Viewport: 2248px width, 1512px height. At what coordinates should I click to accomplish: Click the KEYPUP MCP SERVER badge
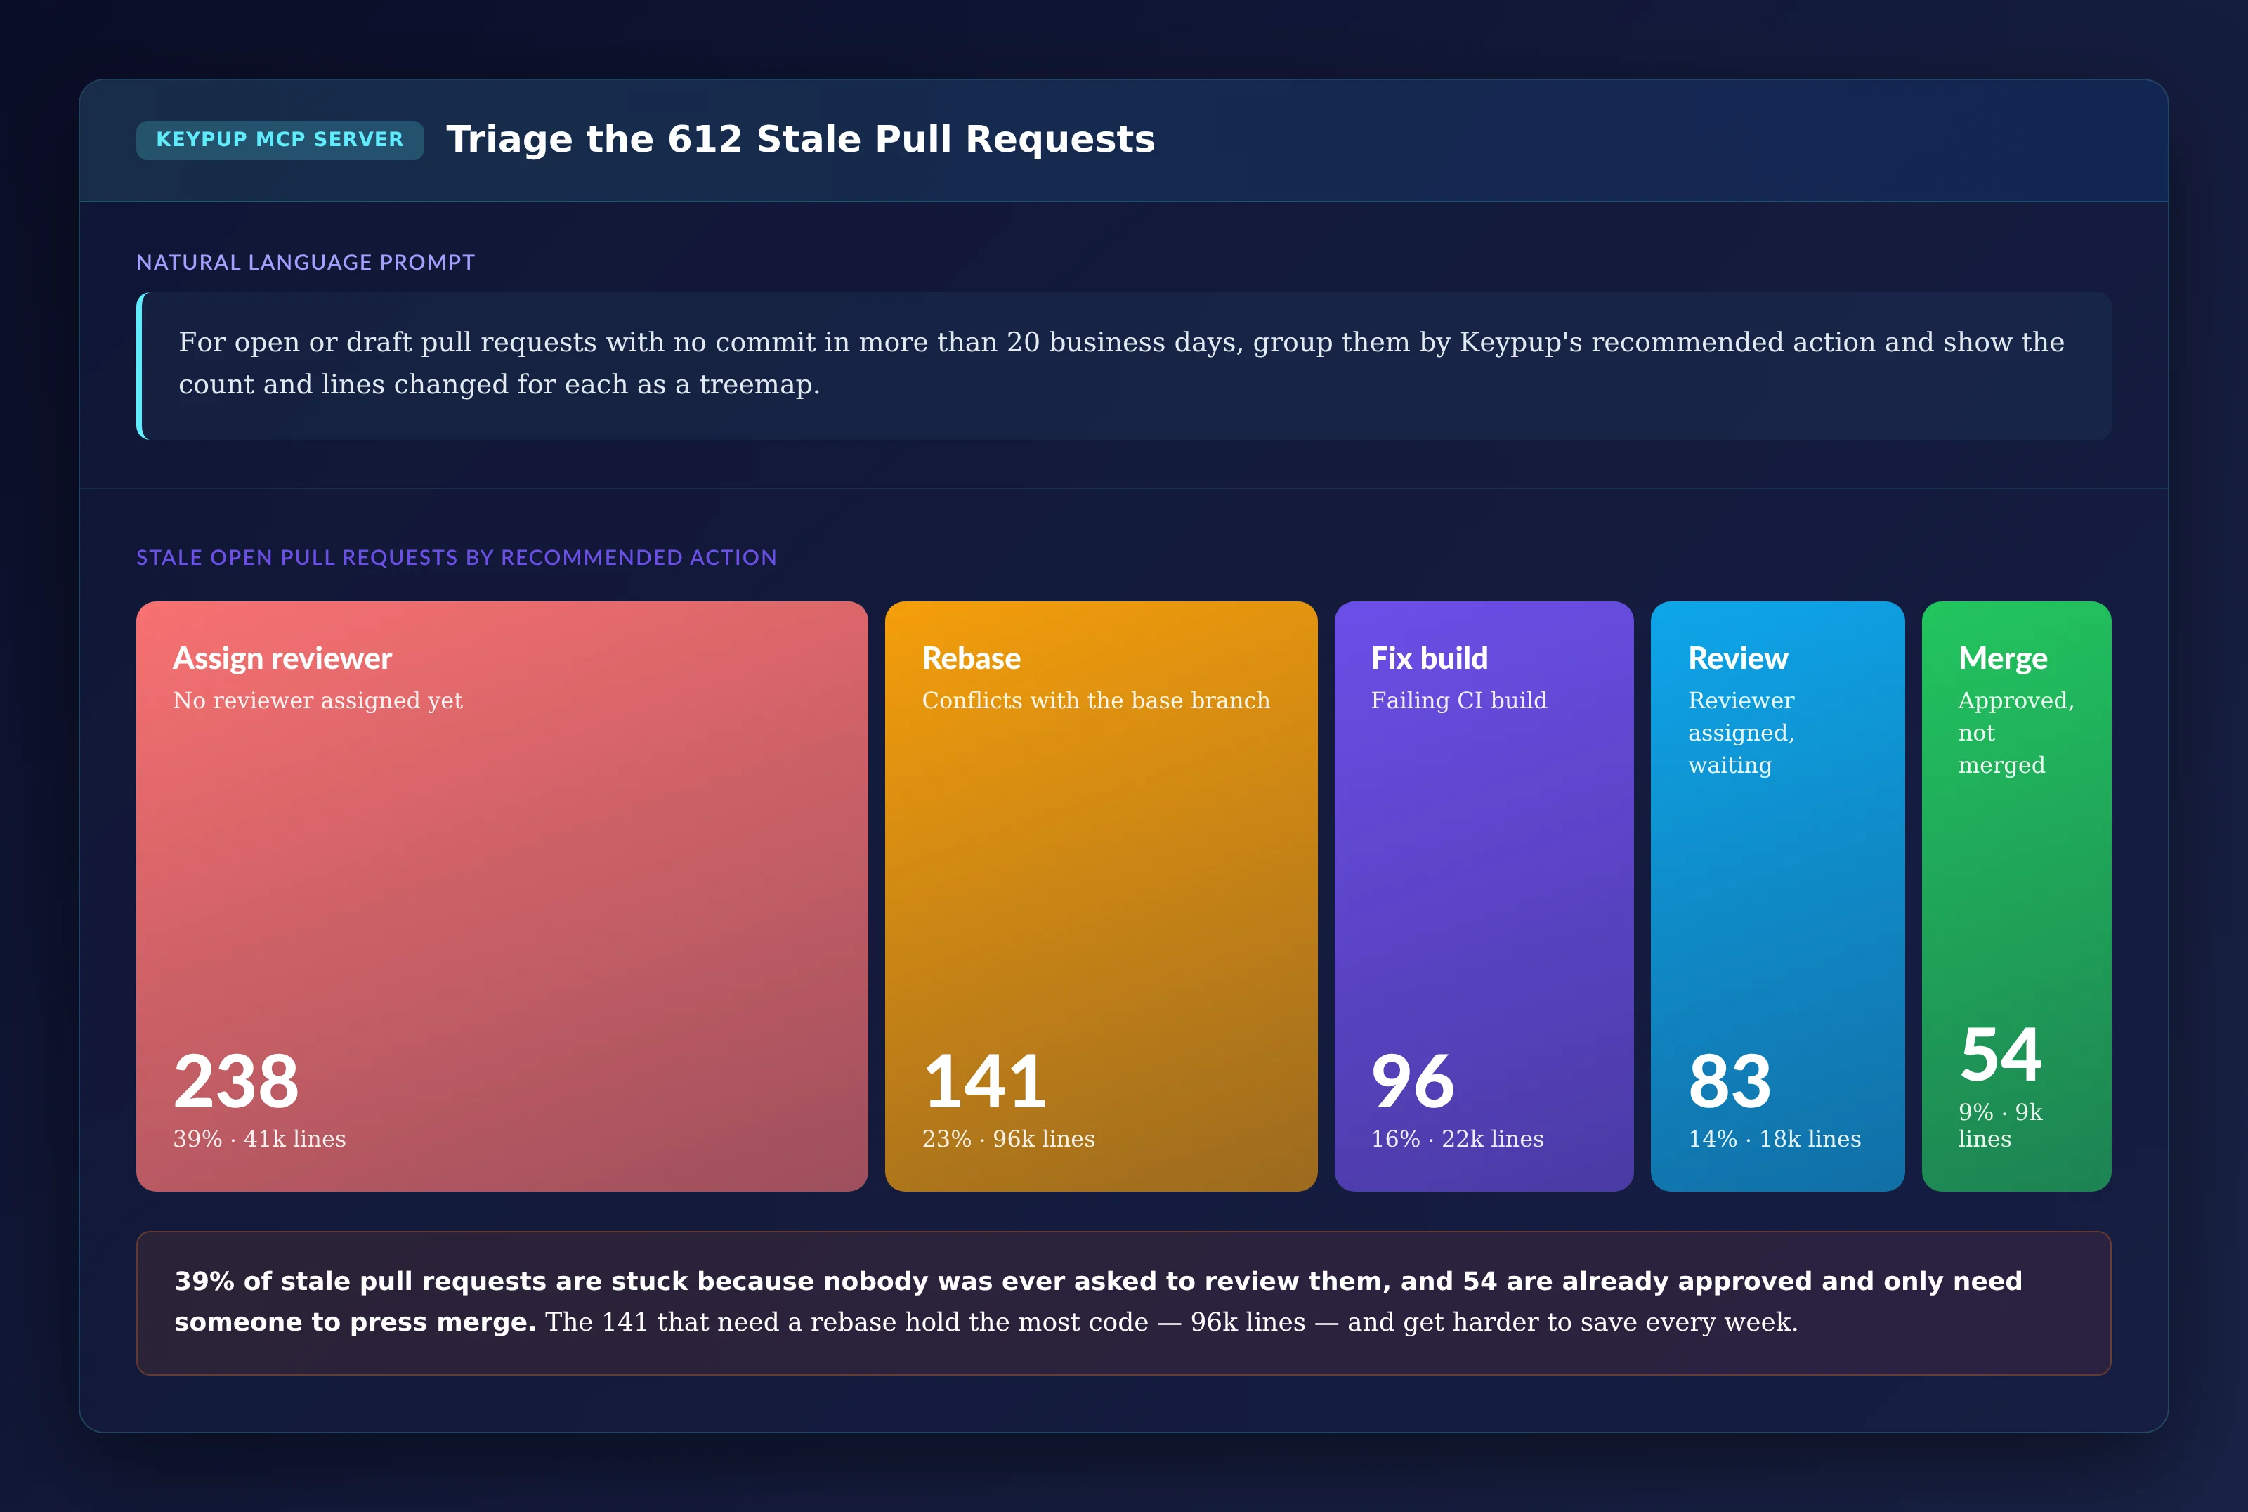(280, 140)
